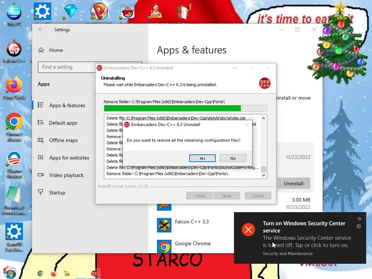372x279 pixels.
Task: Maximize the Settings window
Action: [298, 29]
